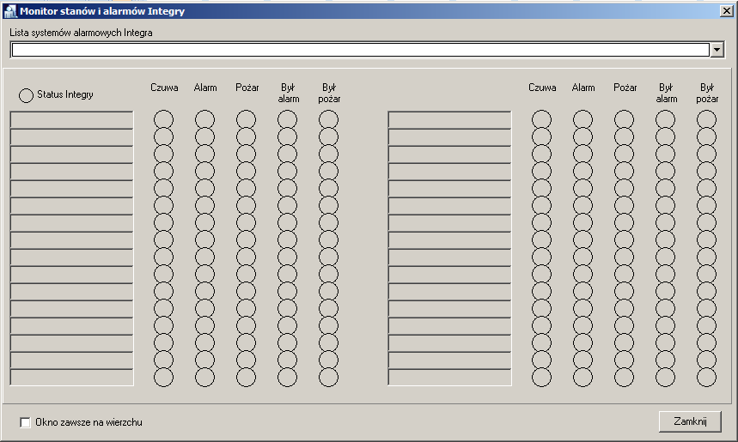Viewport: 738px width, 442px height.
Task: Click 'Był alarm' column header in right group
Action: click(666, 93)
